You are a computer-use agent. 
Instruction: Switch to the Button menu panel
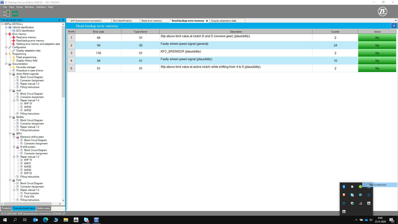pyautogui.click(x=44, y=208)
